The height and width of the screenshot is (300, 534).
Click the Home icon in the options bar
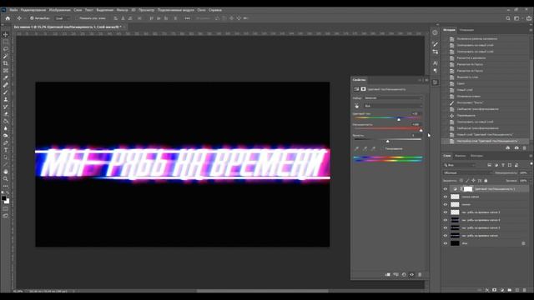click(x=8, y=18)
